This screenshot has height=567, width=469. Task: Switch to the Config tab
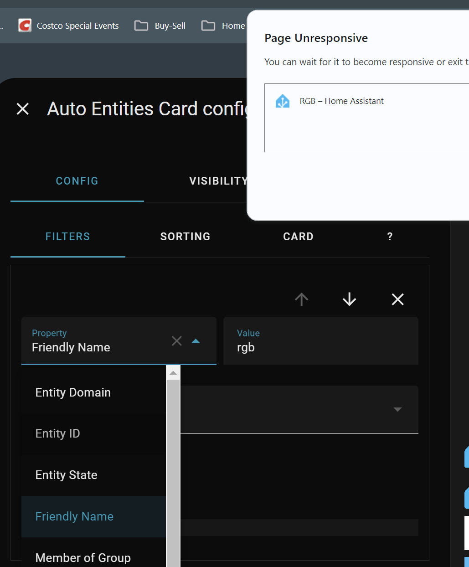77,181
